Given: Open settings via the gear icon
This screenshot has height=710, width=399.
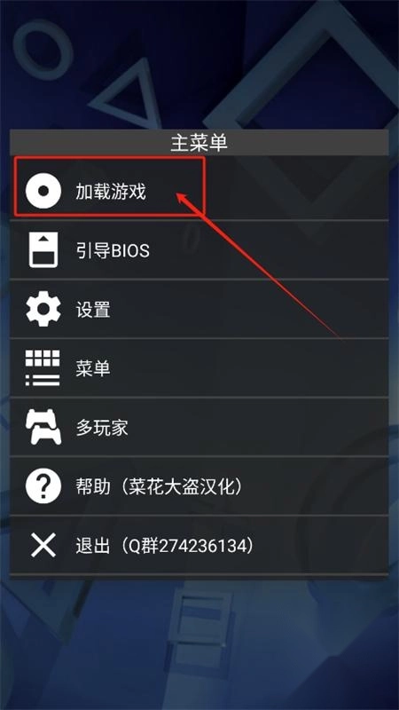Looking at the screenshot, I should (x=43, y=309).
